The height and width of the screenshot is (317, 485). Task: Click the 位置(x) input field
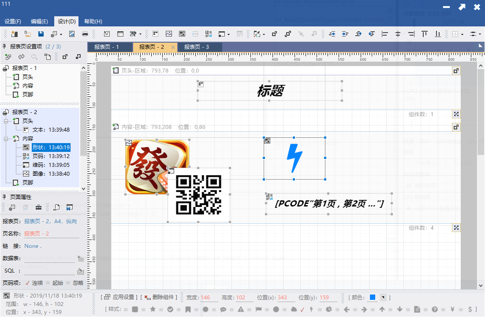[x=286, y=298]
